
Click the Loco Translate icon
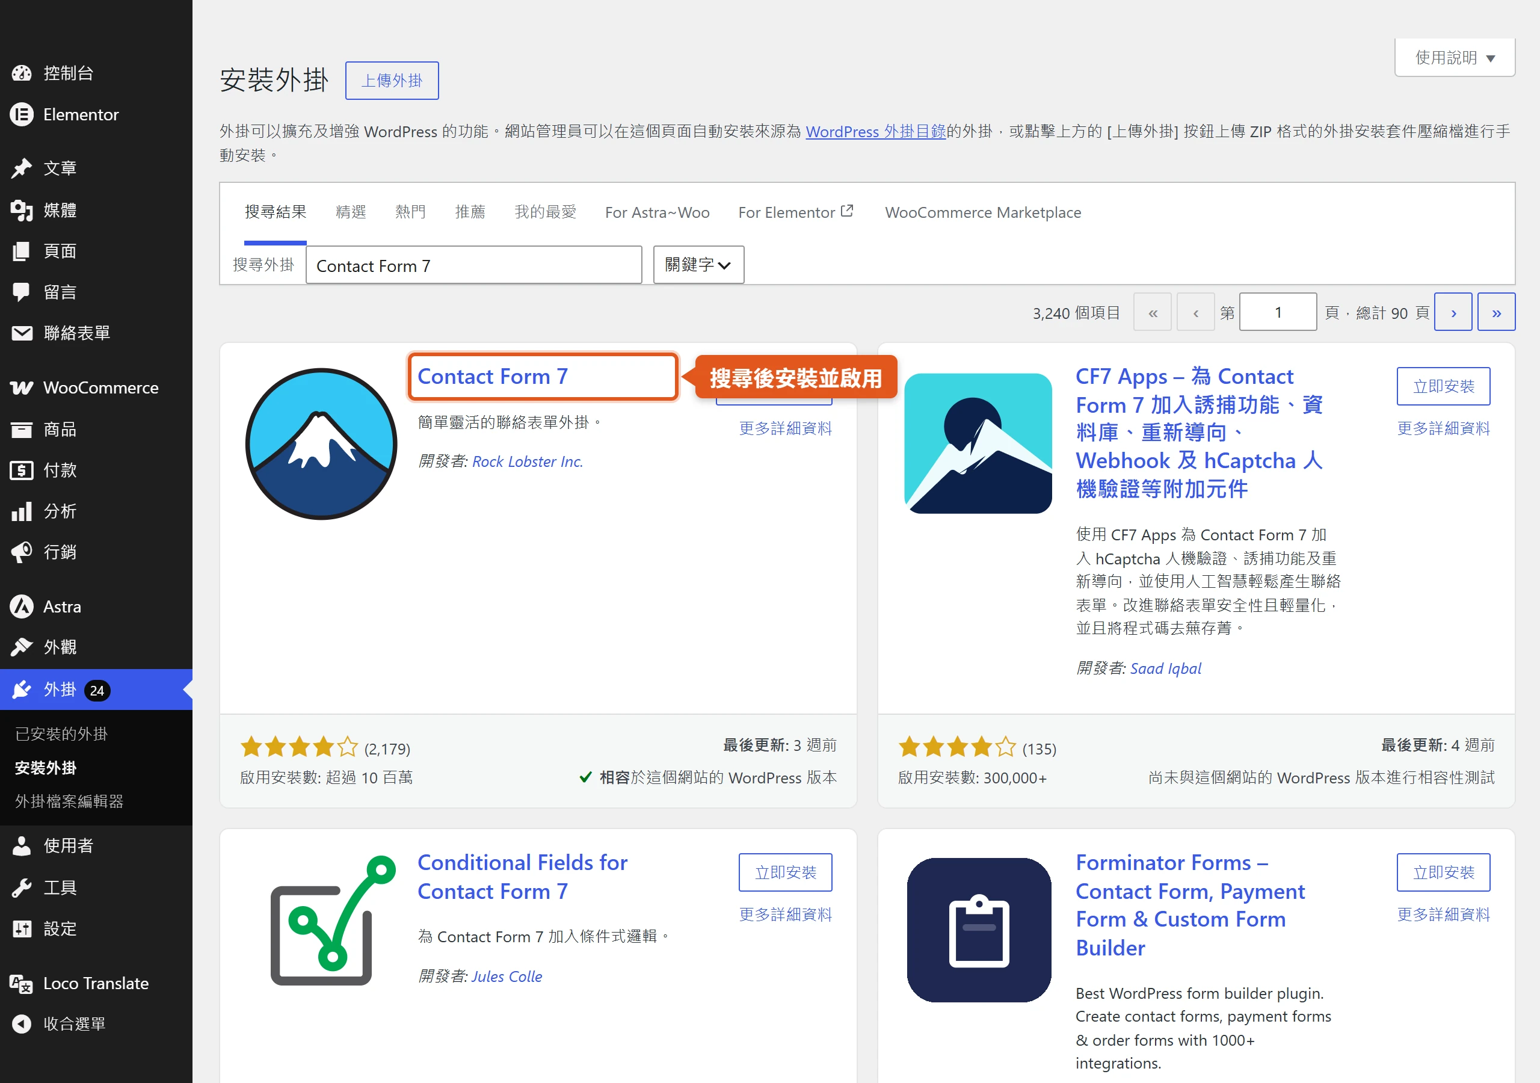click(x=22, y=984)
